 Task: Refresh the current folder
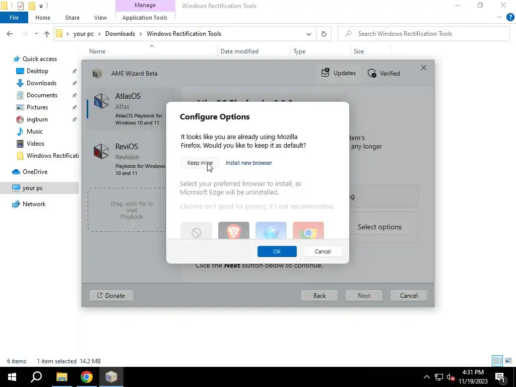point(324,34)
